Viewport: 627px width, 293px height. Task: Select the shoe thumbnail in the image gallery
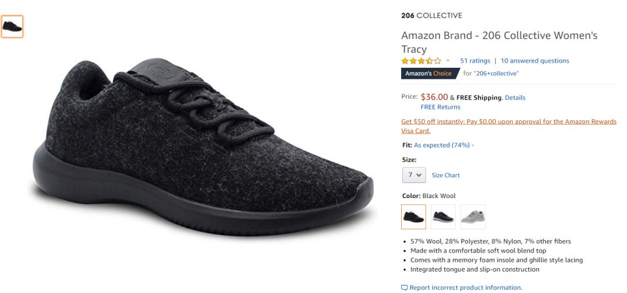tap(12, 27)
